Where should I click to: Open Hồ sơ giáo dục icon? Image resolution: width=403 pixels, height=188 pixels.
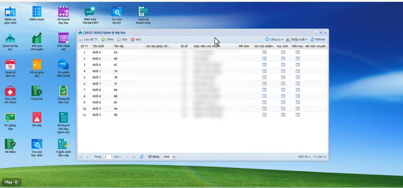(x=37, y=68)
